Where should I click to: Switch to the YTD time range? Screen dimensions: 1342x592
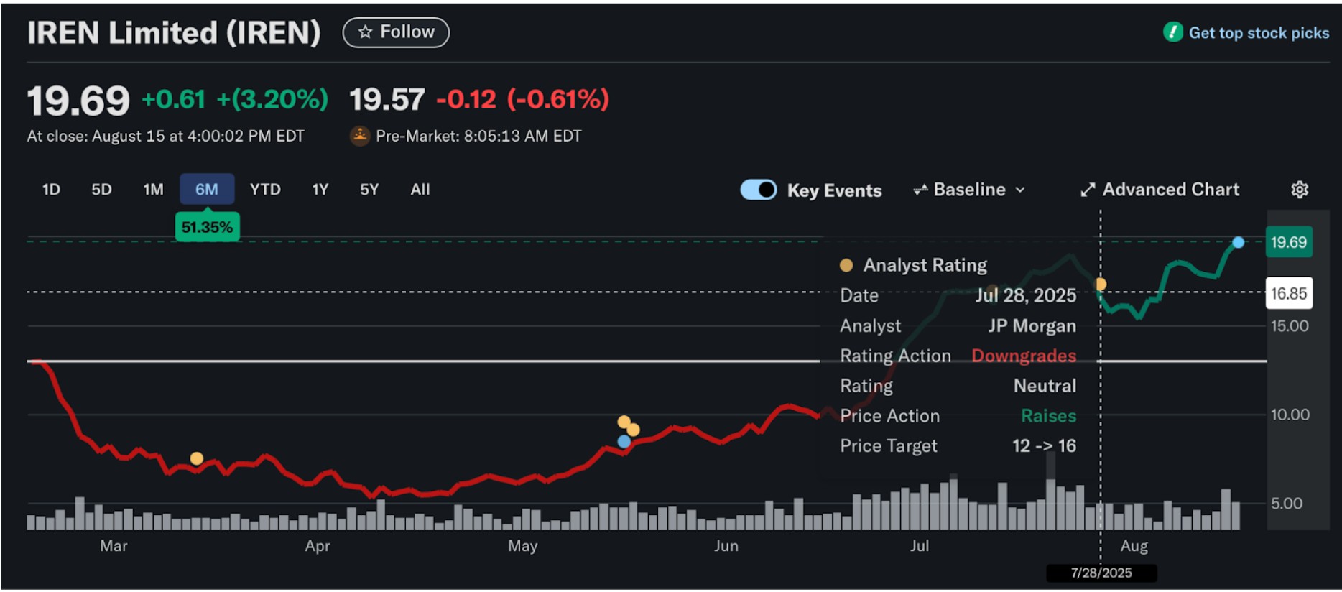[x=265, y=190]
